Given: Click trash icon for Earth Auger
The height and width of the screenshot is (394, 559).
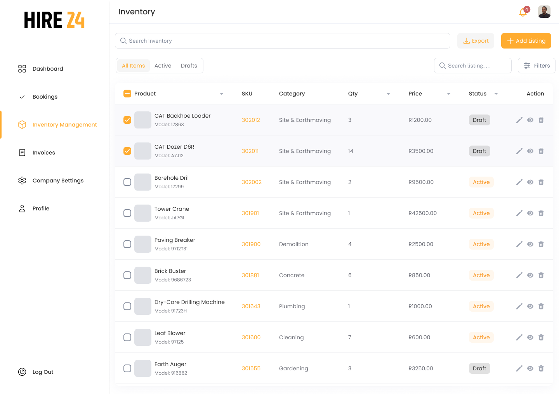Looking at the screenshot, I should (x=541, y=368).
